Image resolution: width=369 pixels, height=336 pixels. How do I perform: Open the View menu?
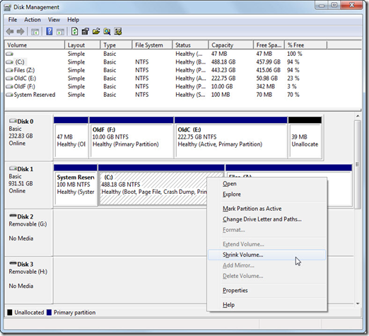point(54,20)
